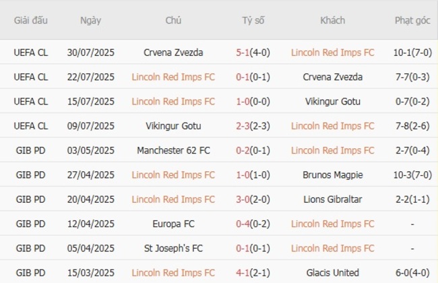Click the 5-1 score on 30/07/2025
Image resolution: width=438 pixels, height=283 pixels.
244,52
